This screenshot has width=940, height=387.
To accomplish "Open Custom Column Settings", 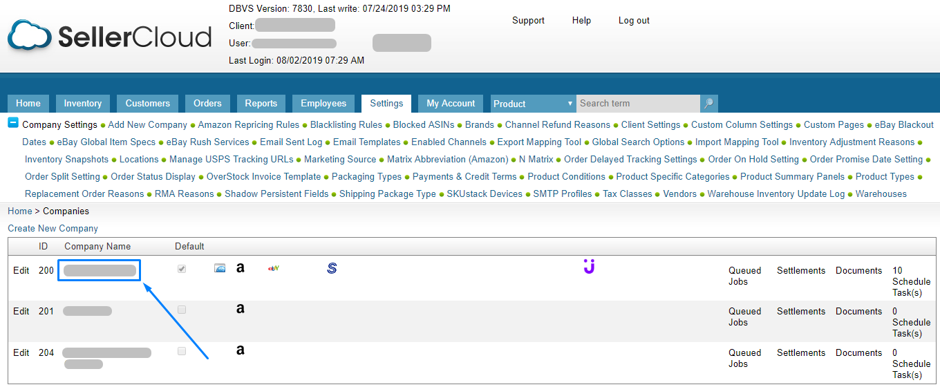I will coord(742,125).
